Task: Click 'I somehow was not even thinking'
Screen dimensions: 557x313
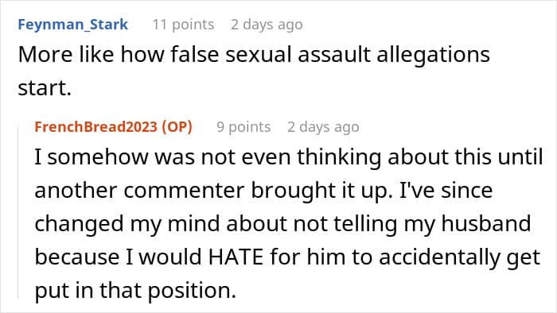Action: (x=208, y=157)
